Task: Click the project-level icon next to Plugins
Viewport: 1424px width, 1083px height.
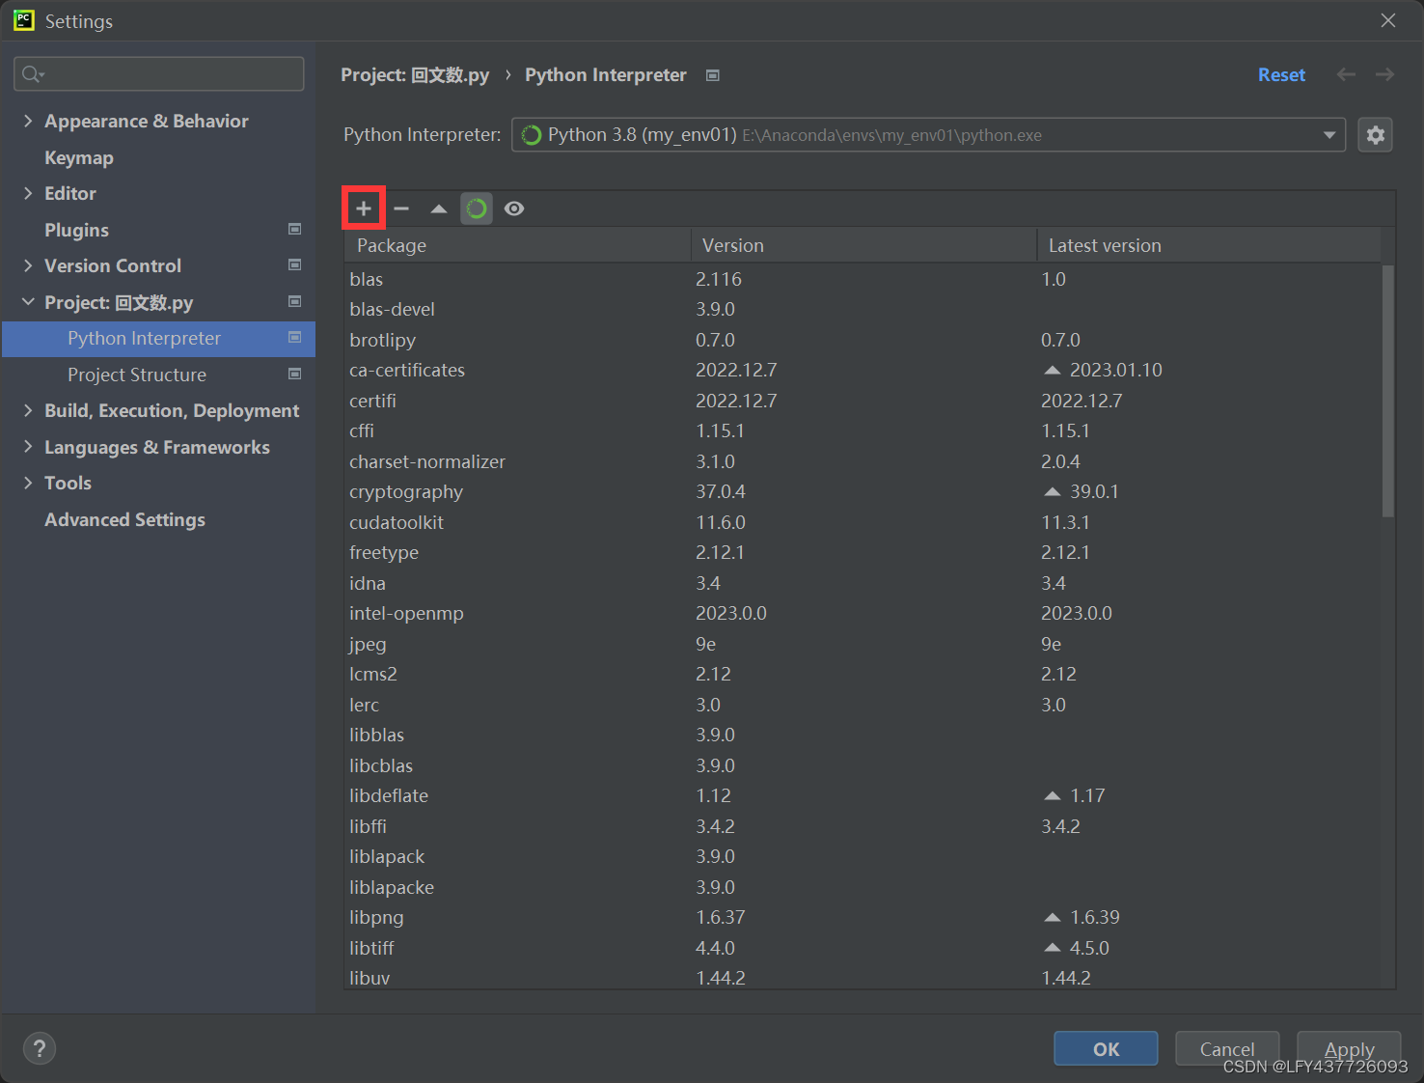Action: 295,229
